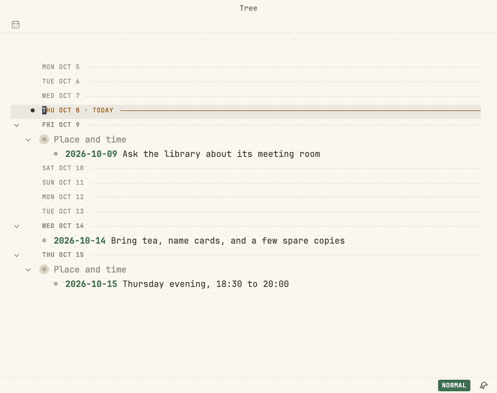Click the bullet beside Thursday evening item
This screenshot has width=497, height=393.
point(56,284)
